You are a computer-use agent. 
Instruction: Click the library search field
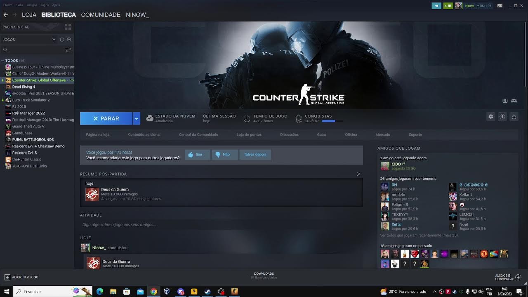pyautogui.click(x=33, y=50)
